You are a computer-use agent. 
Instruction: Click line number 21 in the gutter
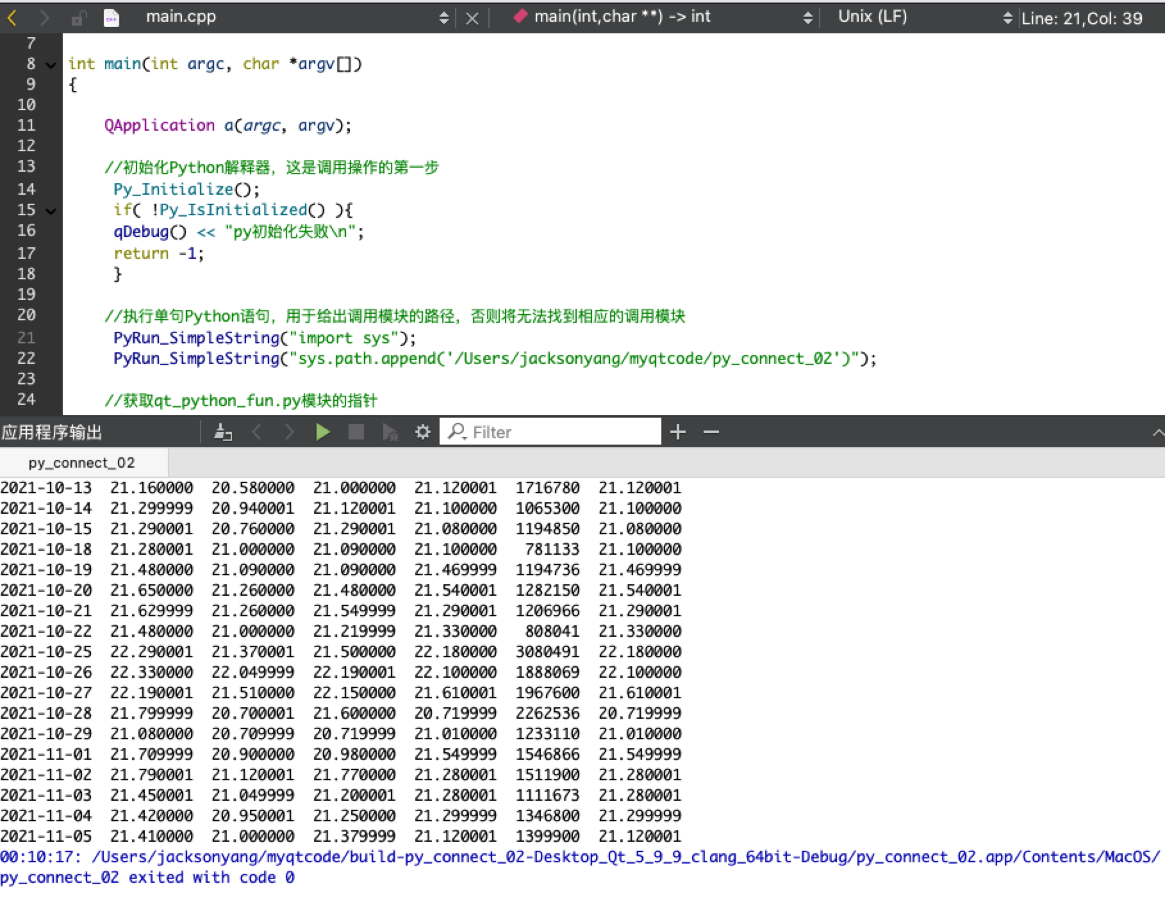click(26, 338)
